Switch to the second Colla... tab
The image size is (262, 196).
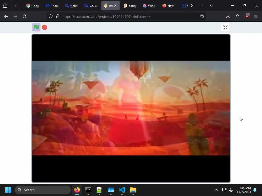pos(91,6)
